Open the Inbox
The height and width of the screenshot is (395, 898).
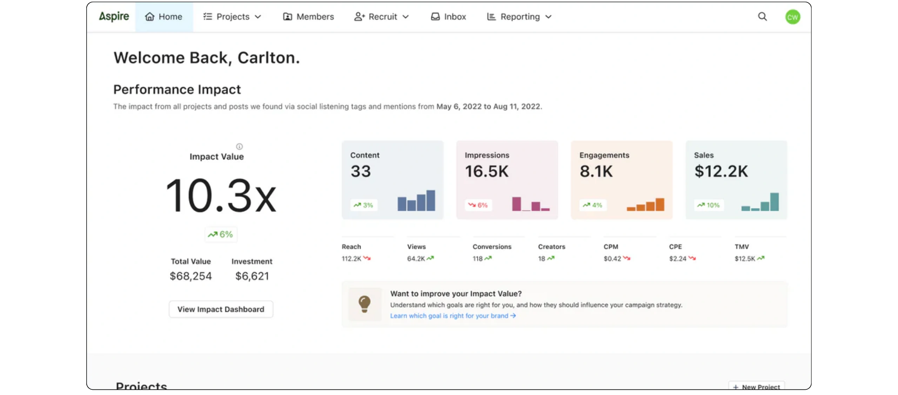click(x=448, y=16)
